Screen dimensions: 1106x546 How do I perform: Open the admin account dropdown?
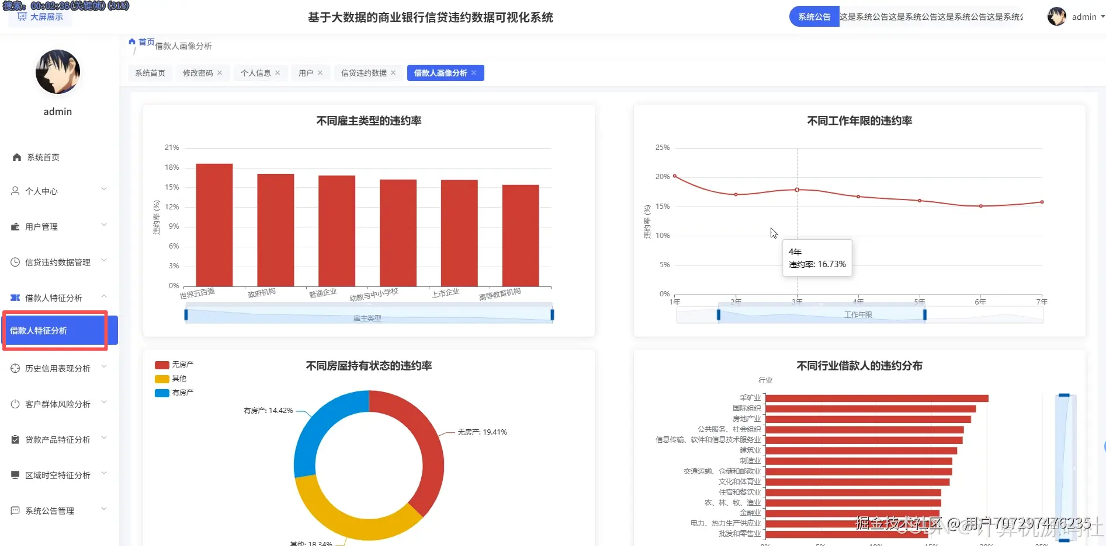[1084, 16]
